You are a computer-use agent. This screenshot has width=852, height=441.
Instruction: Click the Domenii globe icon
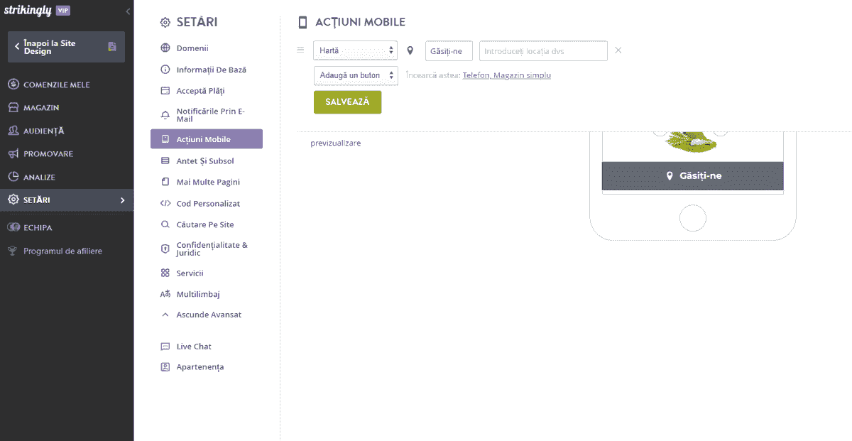coord(165,48)
